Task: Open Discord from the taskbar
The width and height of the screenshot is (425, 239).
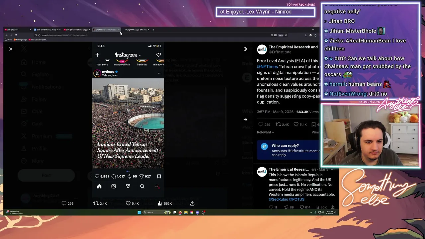Action: [197, 212]
